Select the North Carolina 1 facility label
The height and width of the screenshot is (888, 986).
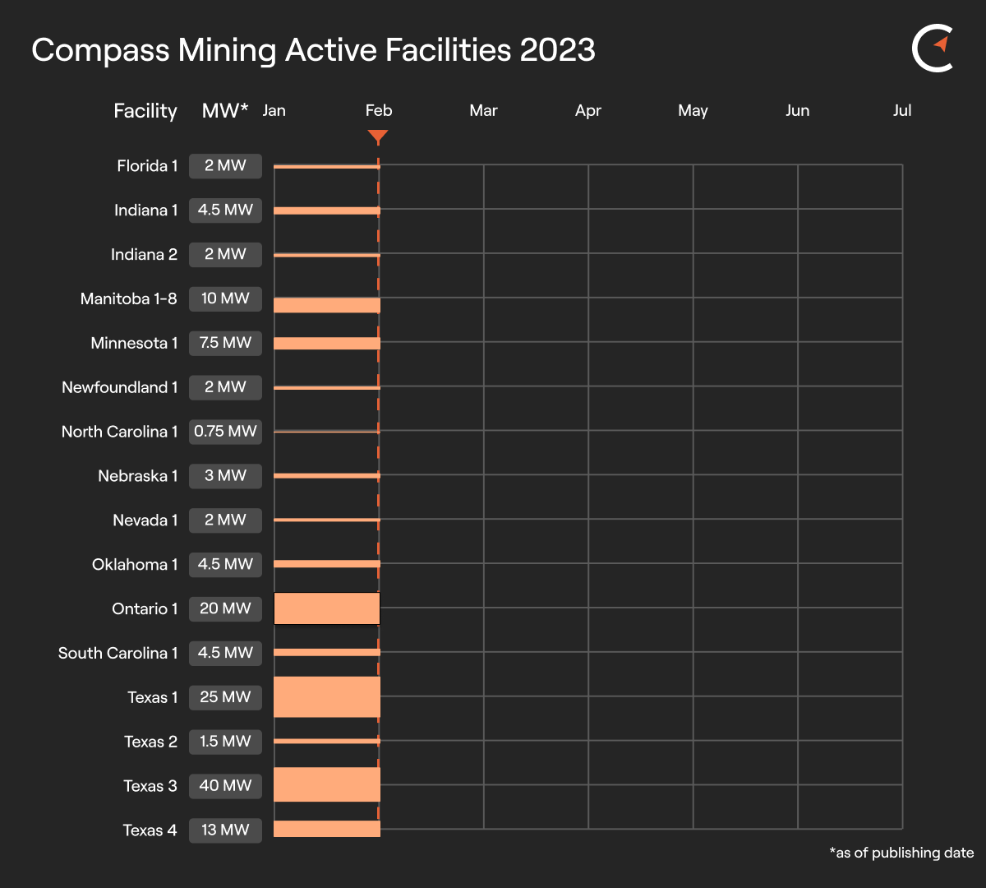pyautogui.click(x=119, y=432)
